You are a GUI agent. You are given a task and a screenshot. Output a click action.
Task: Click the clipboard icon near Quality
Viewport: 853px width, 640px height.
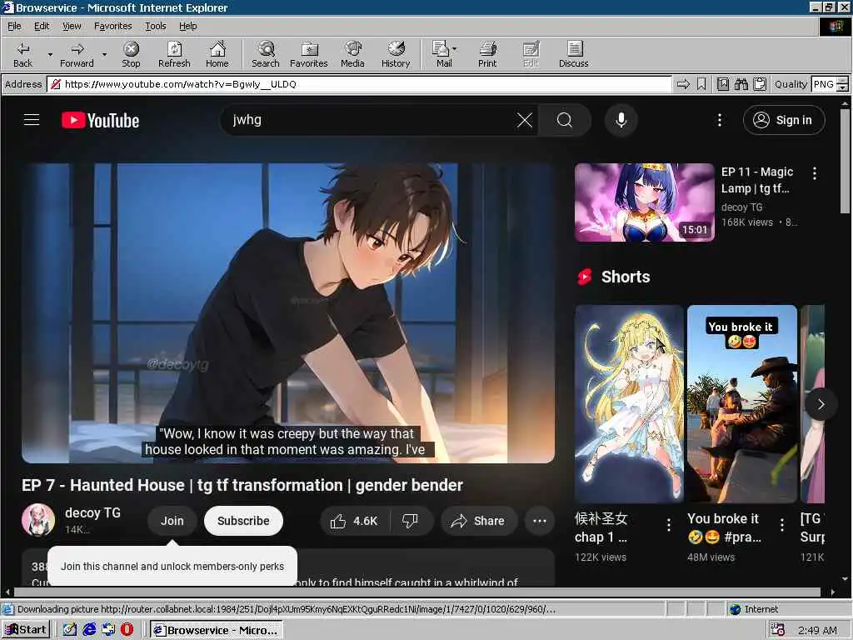[760, 84]
